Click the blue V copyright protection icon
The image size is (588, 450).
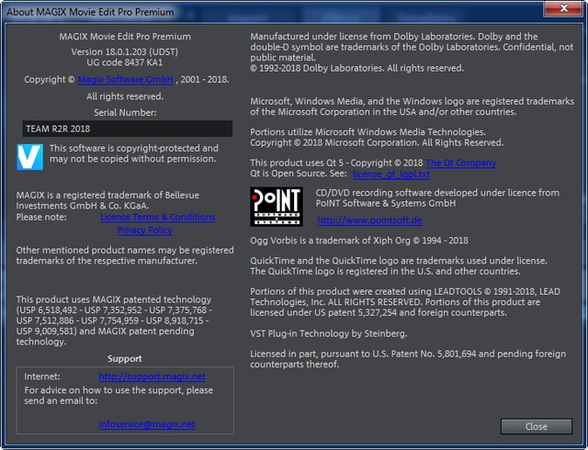[x=30, y=155]
